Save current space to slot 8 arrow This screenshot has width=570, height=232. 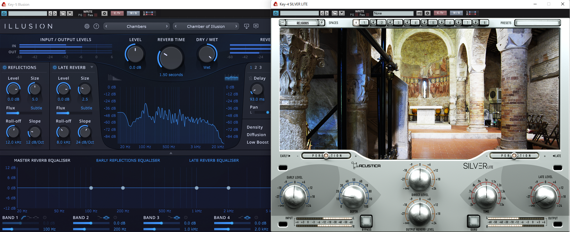(x=476, y=23)
